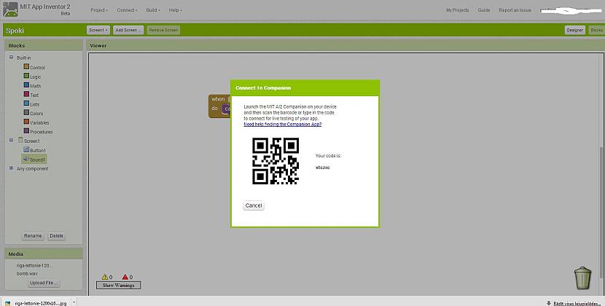Select the Logic blocks color icon
The image size is (605, 306).
pyautogui.click(x=26, y=76)
